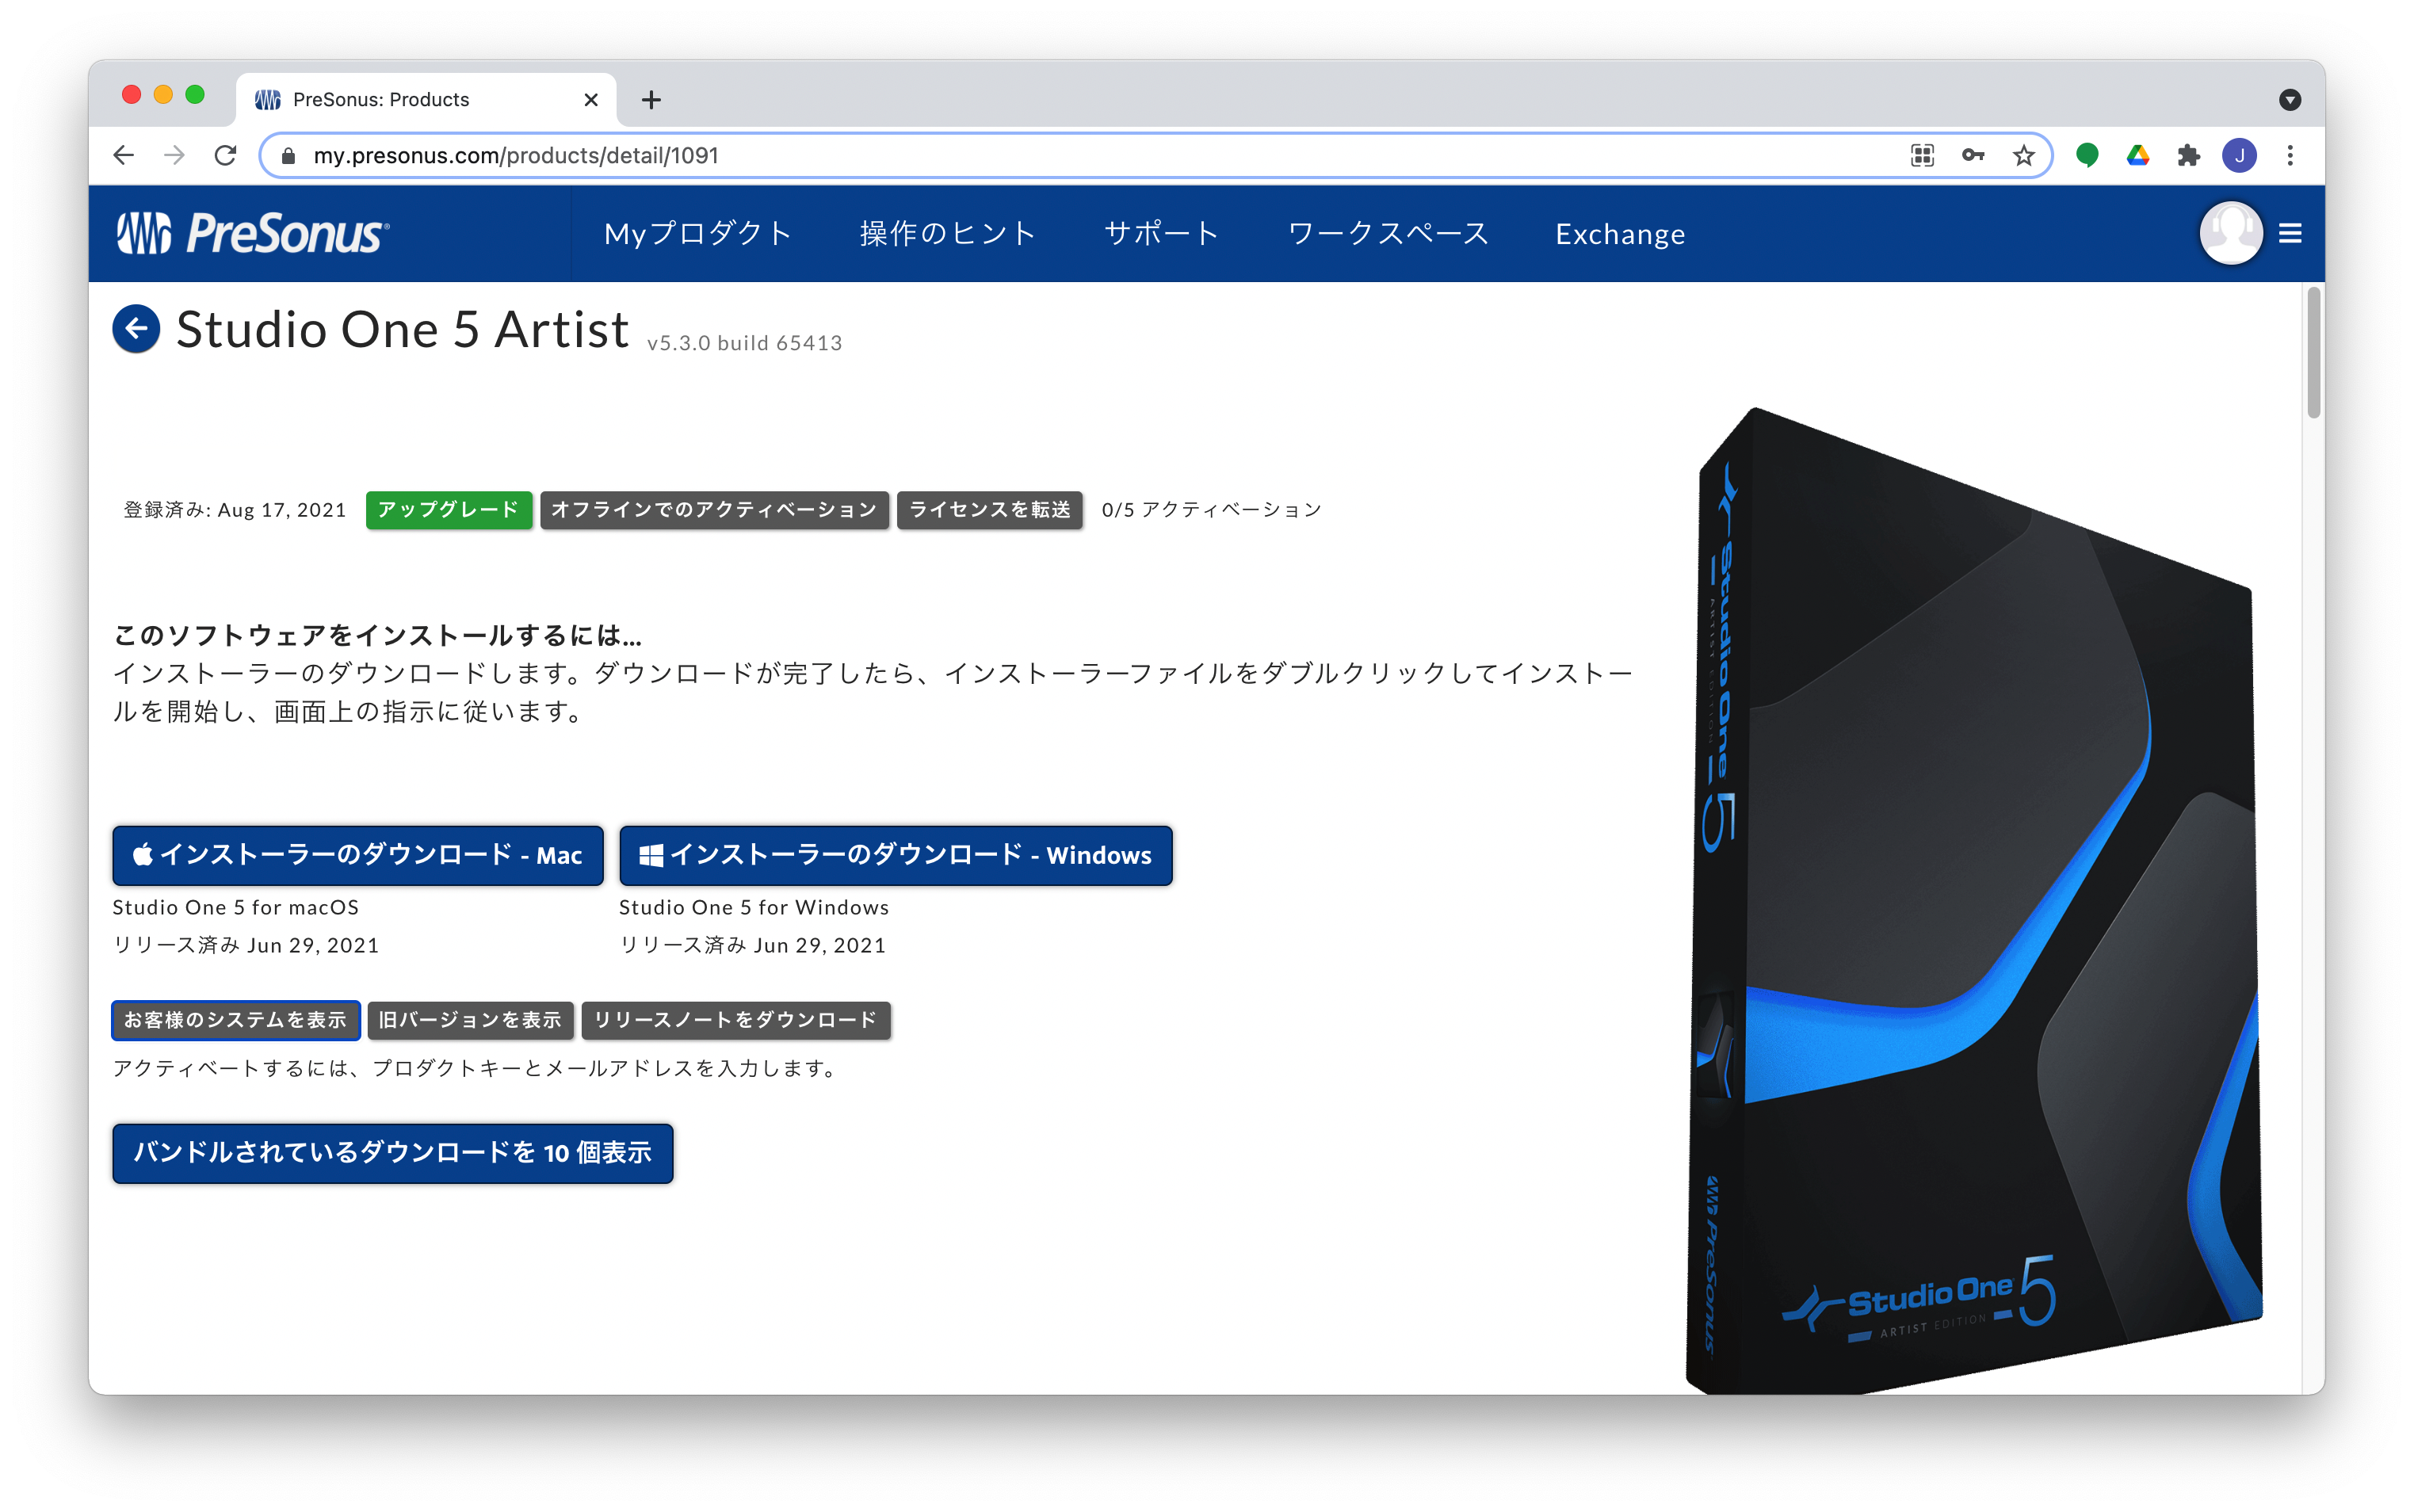The width and height of the screenshot is (2414, 1512).
Task: Click the 登録済み: Aug 17, 2021 text
Action: (234, 510)
